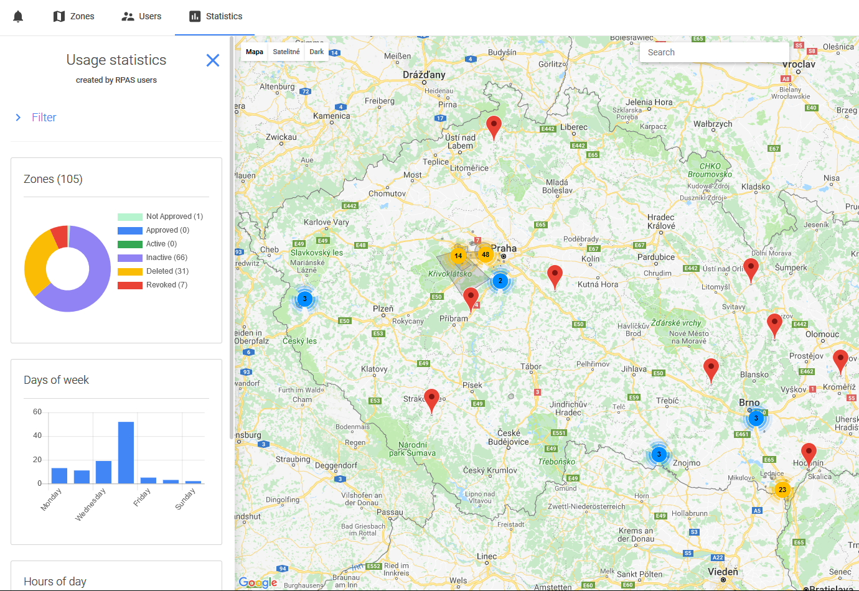Expand the Filter section

click(x=36, y=118)
